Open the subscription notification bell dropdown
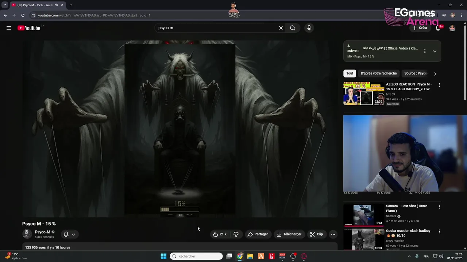 pyautogui.click(x=69, y=234)
